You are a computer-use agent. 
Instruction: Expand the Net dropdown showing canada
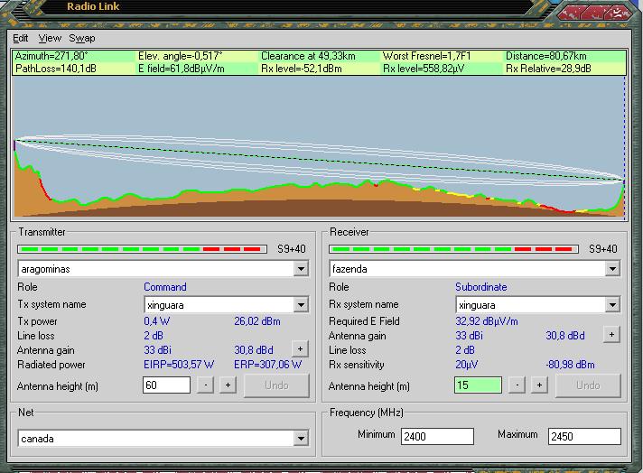point(301,439)
